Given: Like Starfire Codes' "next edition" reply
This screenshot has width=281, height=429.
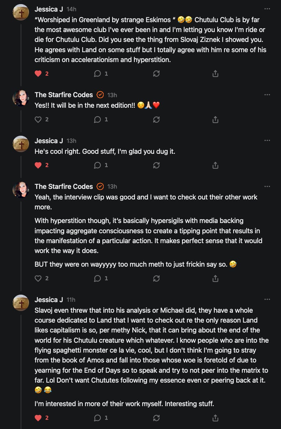Looking at the screenshot, I should [39, 120].
